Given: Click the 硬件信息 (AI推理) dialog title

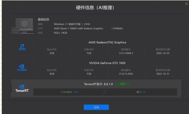Looking at the screenshot, I should click(x=95, y=8).
